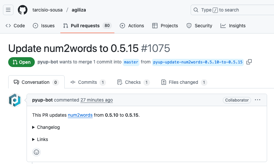Open the master base branch link

click(x=131, y=62)
